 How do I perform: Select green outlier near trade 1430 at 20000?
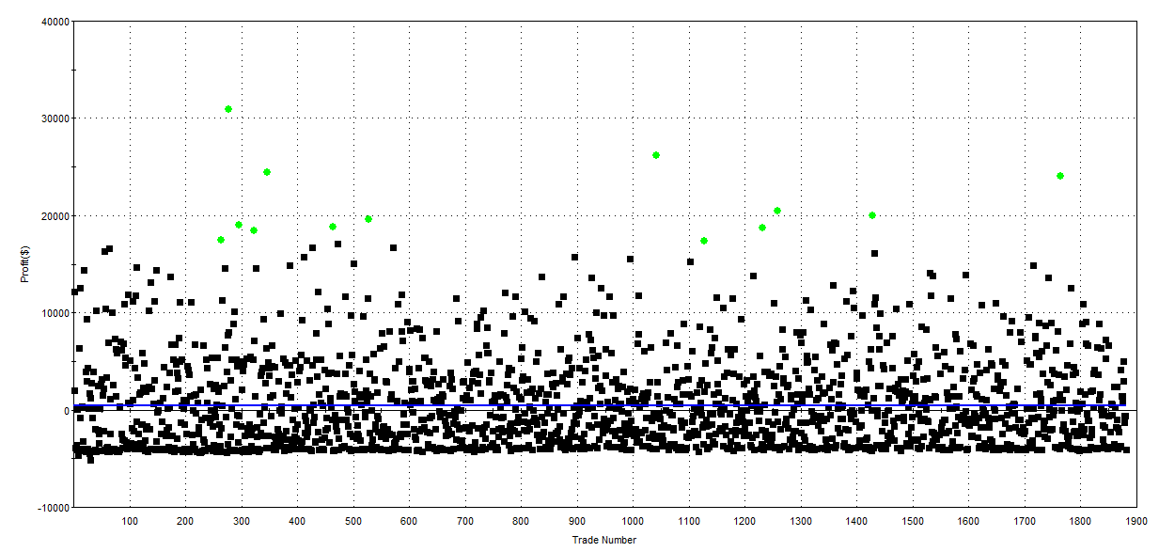tap(872, 215)
